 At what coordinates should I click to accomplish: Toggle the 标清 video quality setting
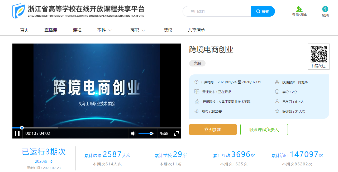[164, 133]
